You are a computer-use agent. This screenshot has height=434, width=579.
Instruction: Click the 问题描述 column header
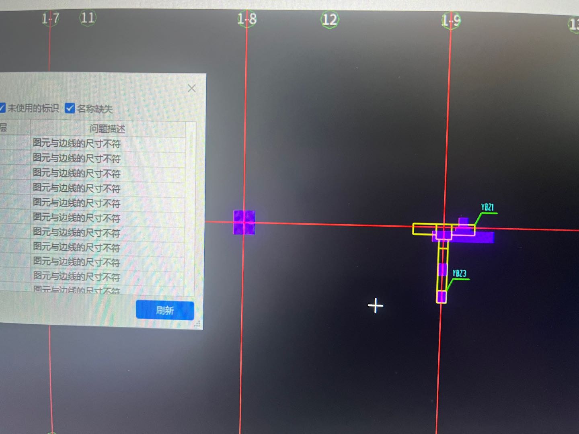coord(107,129)
